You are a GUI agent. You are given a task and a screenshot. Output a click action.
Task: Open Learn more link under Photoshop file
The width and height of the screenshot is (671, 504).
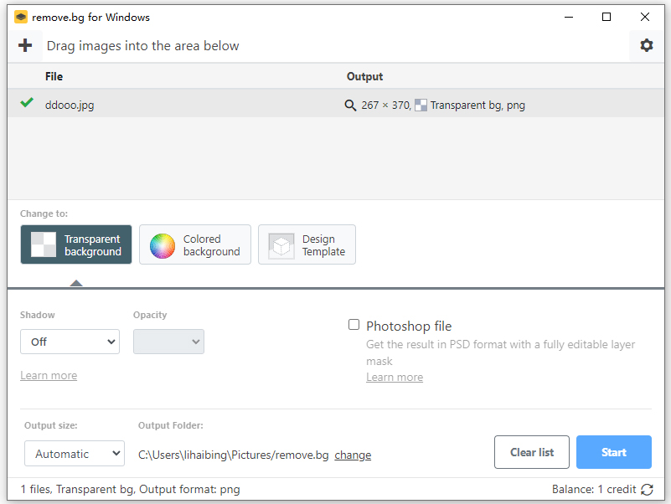click(x=394, y=378)
